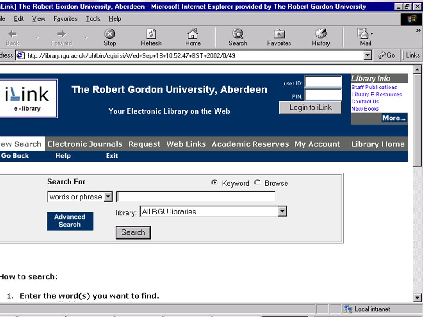423x317 pixels.
Task: Open Advanced Search
Action: click(70, 221)
